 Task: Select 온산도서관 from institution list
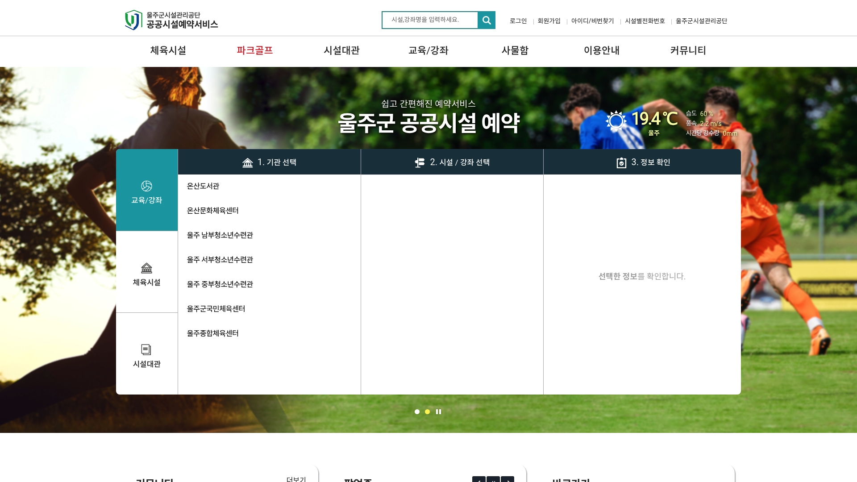pyautogui.click(x=203, y=186)
